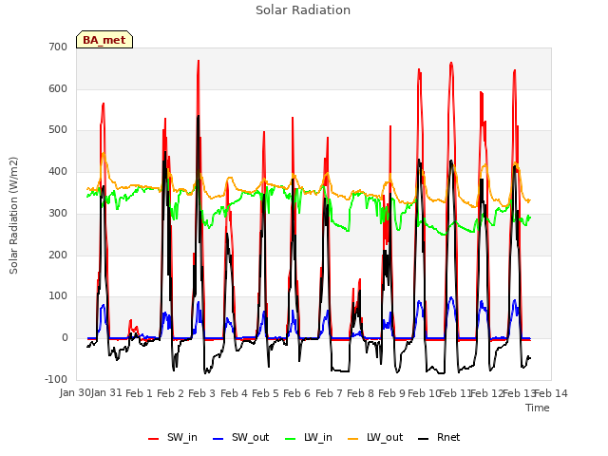This screenshot has height=456, width=608.
Task: Click the Feb 7 x-axis tick label
Action: 329,393
